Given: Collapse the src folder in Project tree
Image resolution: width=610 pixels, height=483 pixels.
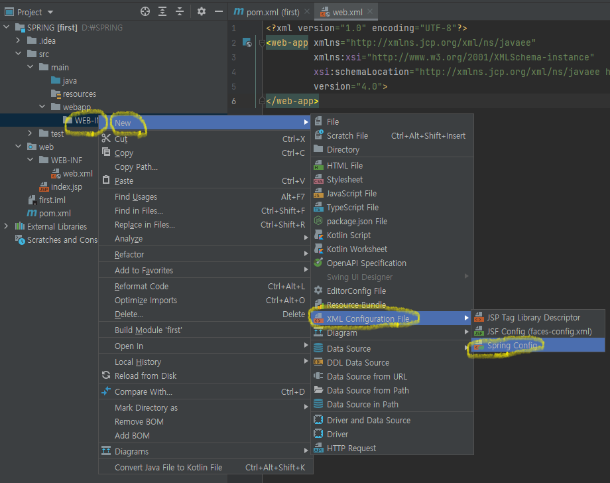Looking at the screenshot, I should click(x=17, y=53).
